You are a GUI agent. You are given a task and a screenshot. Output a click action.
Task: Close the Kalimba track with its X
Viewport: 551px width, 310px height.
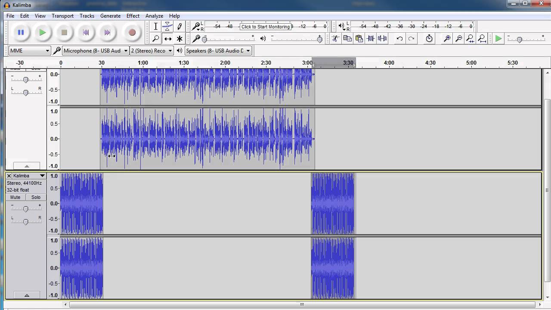(x=9, y=176)
